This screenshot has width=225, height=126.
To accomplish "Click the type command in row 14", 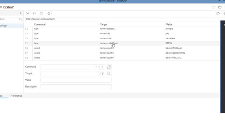I will tap(36, 38).
